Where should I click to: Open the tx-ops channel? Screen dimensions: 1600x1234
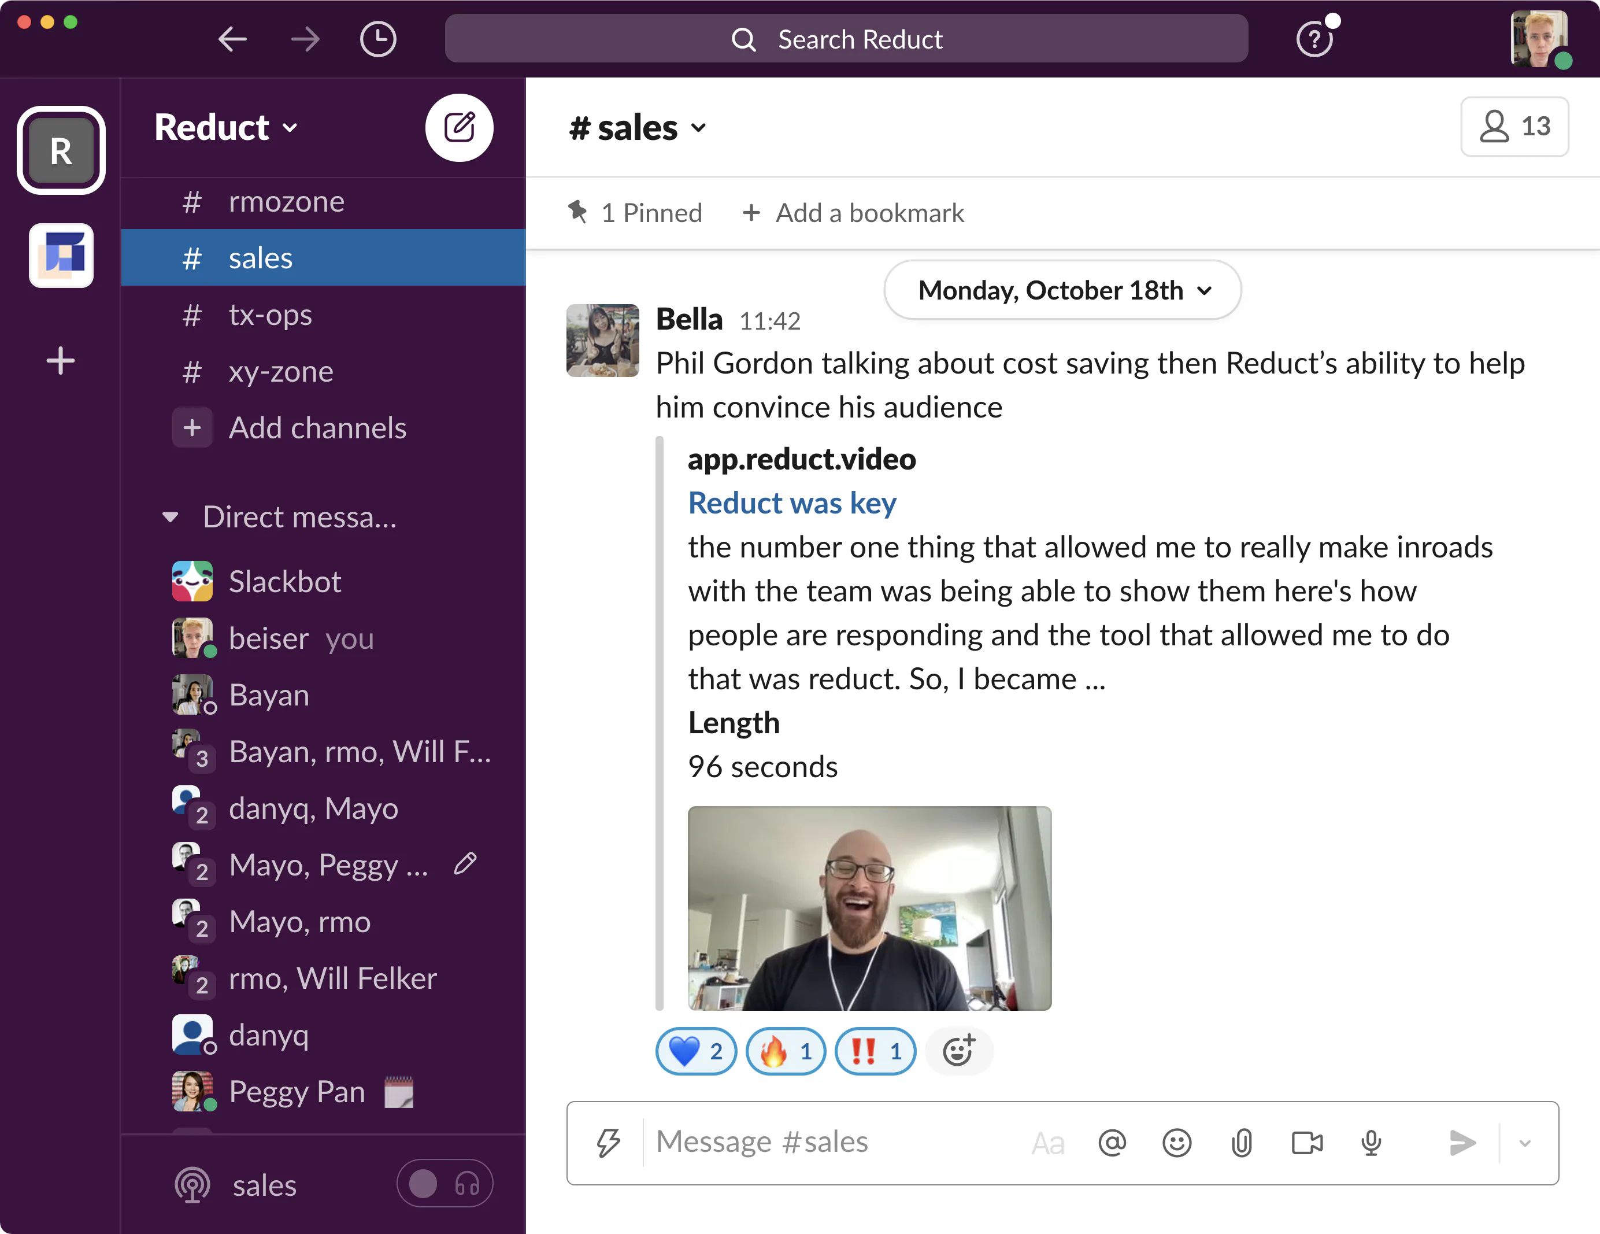coord(323,315)
